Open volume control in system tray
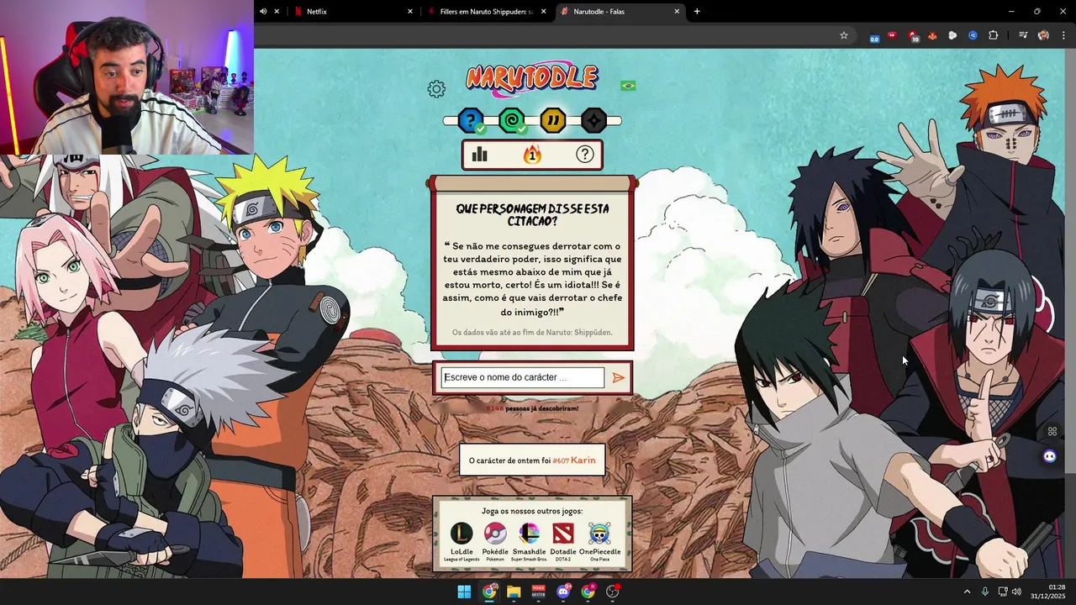Image resolution: width=1076 pixels, height=605 pixels. 1016,592
